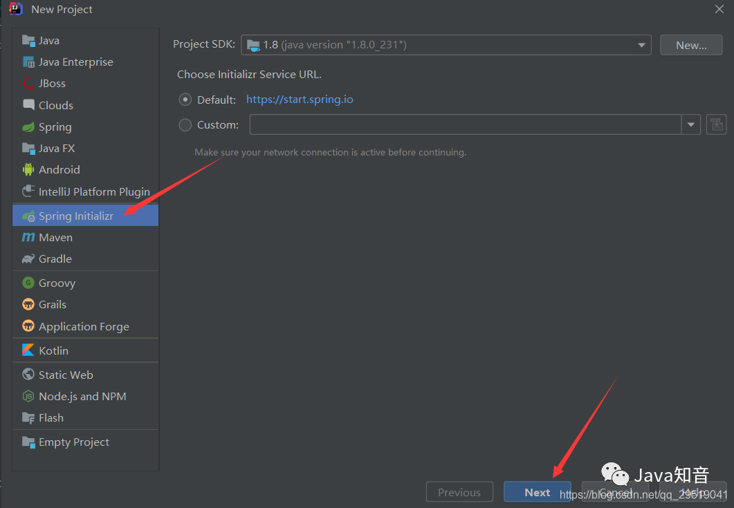Screen dimensions: 734x508
Task: Click into the Custom URL text field
Action: click(466, 124)
